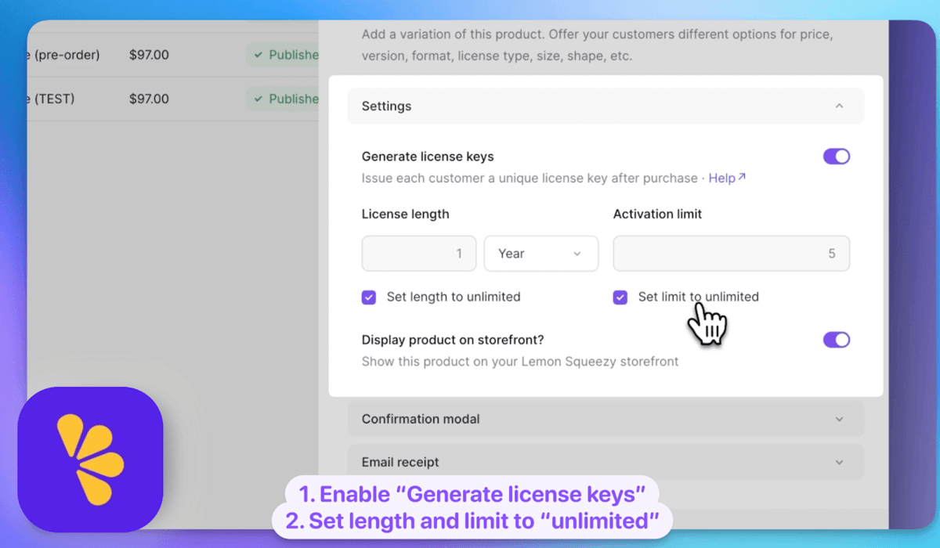The image size is (940, 548).
Task: Click the $97.00 price in the pre-order row
Action: [x=149, y=56]
